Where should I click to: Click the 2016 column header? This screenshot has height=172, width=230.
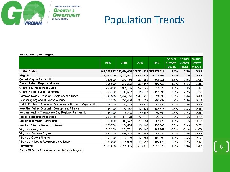pos(156,63)
